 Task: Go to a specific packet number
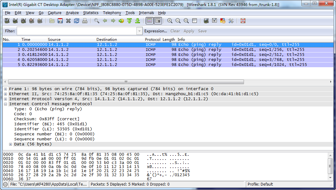coord(121,21)
